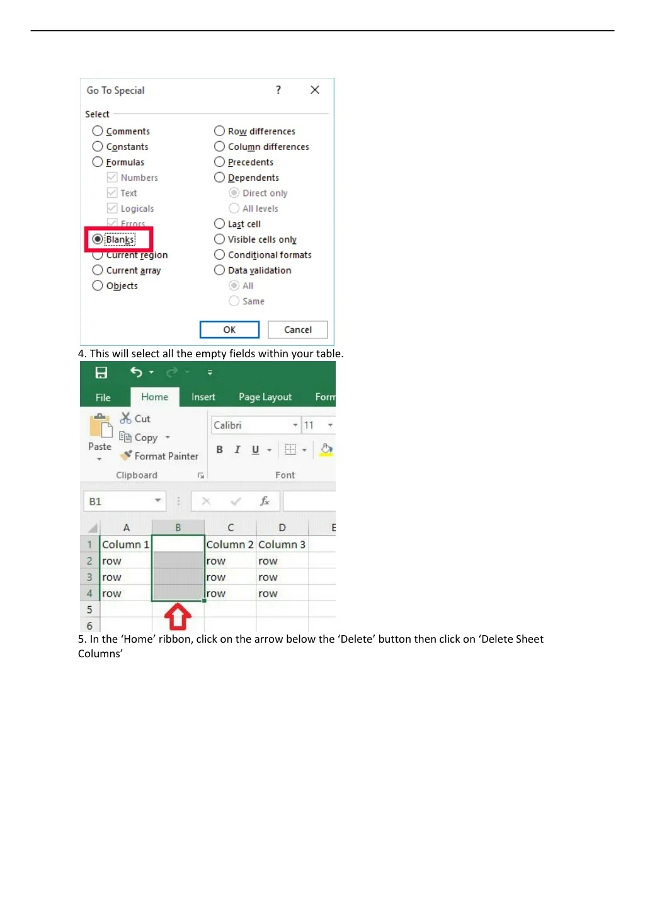
Task: Select Visible cells only option
Action: (x=219, y=239)
